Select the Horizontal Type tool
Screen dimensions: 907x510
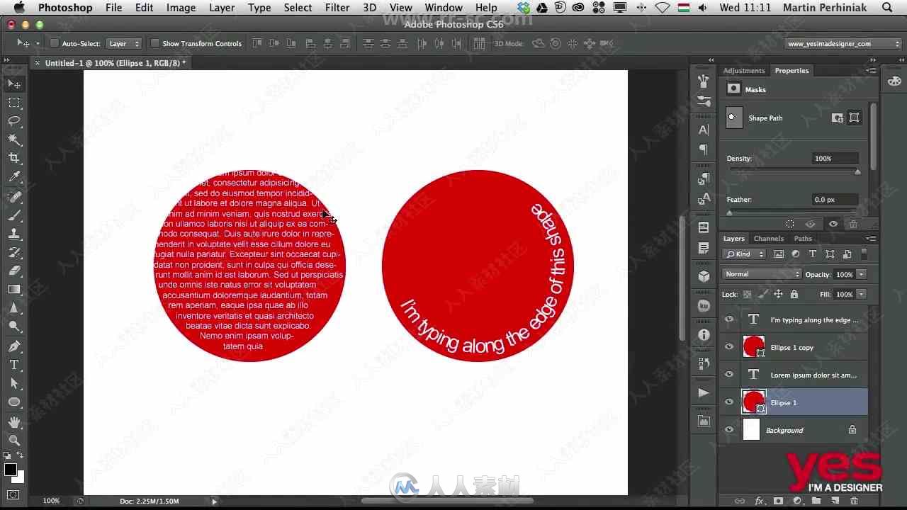(14, 365)
